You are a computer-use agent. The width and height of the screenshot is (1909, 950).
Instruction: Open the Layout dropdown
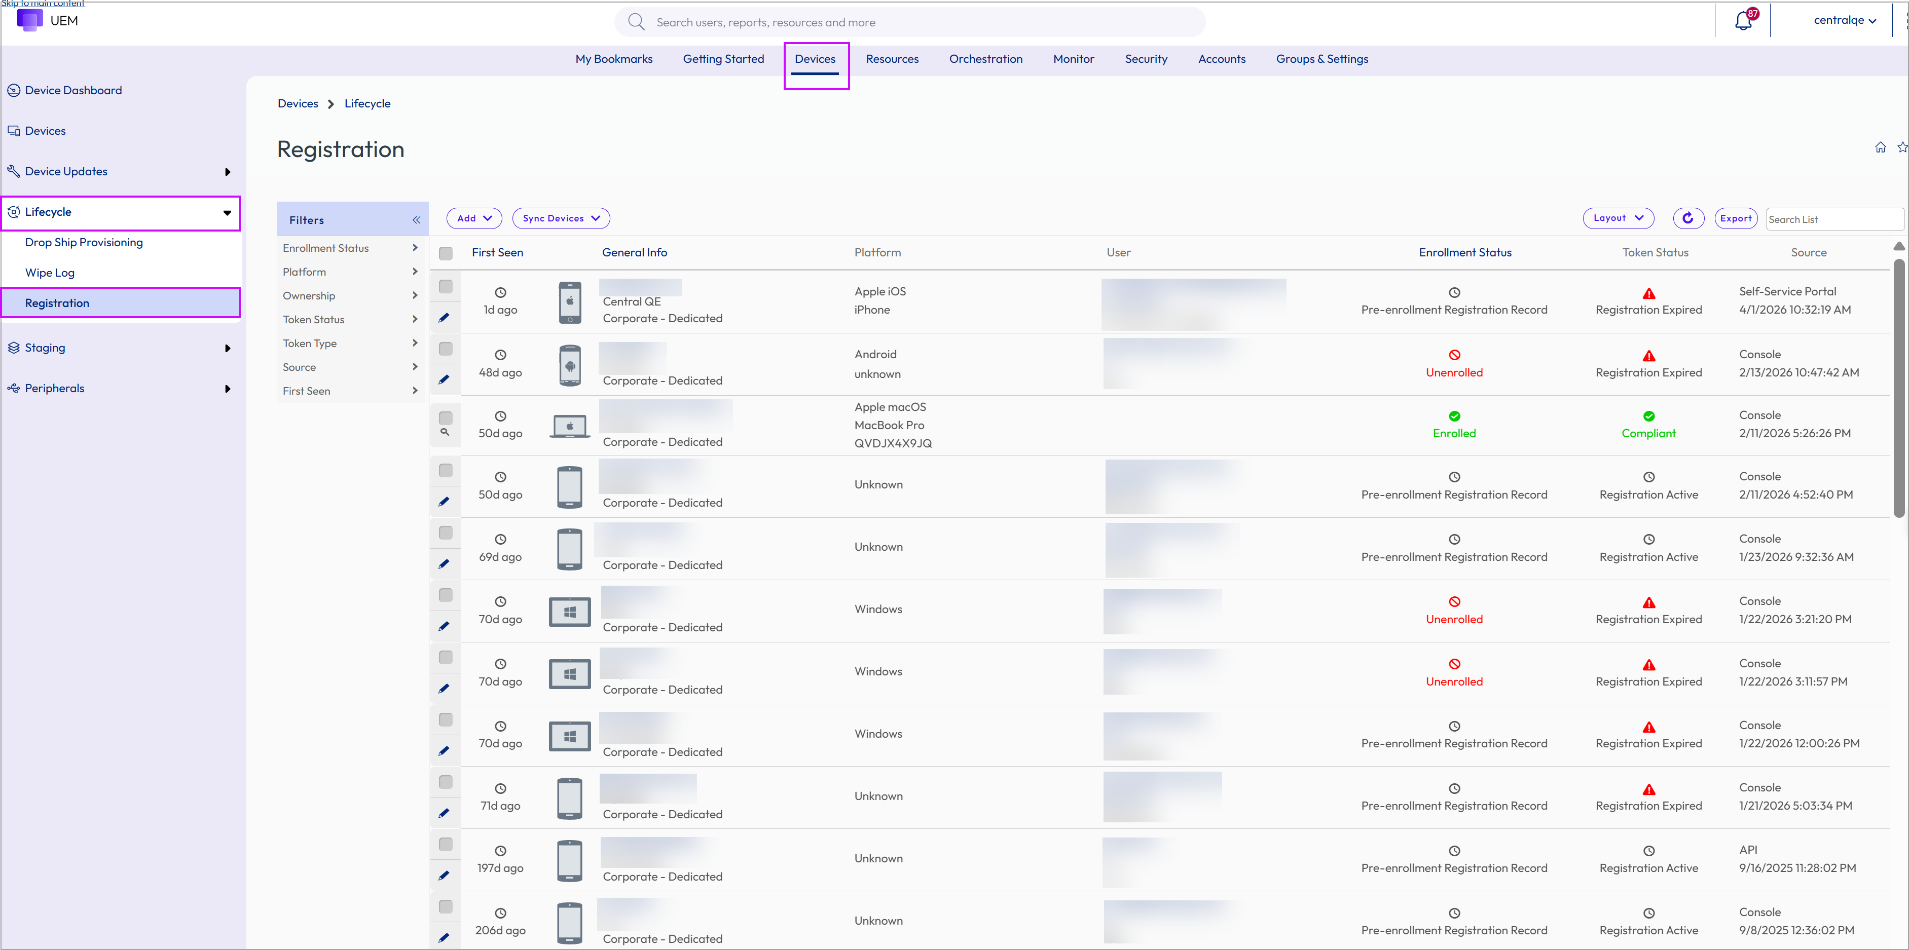tap(1618, 218)
